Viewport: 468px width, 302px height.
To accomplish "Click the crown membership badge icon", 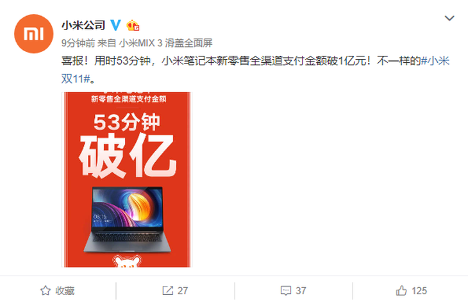I will click(x=133, y=26).
